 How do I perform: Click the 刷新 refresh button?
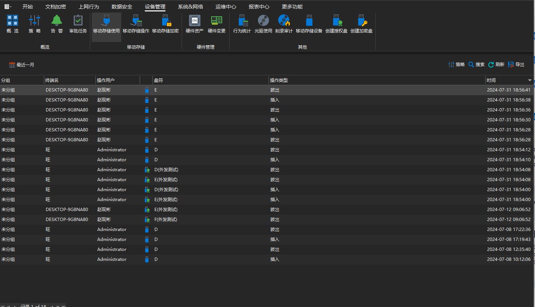click(x=496, y=65)
